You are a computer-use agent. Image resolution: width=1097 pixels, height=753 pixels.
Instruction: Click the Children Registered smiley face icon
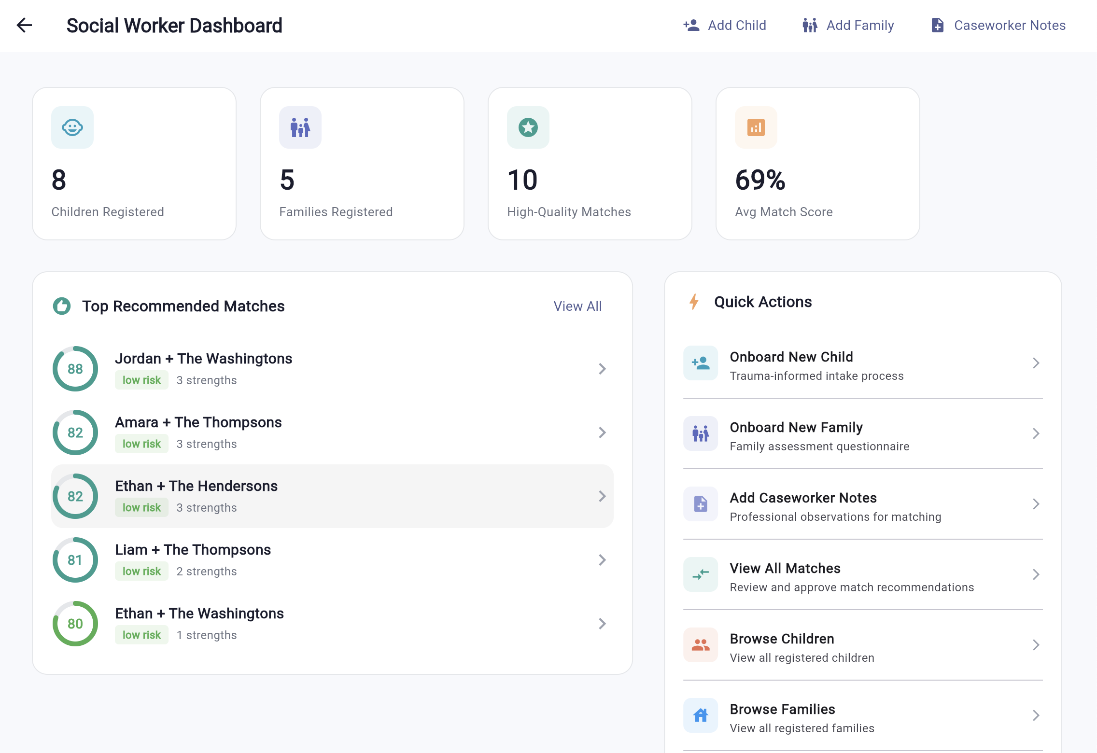click(72, 127)
